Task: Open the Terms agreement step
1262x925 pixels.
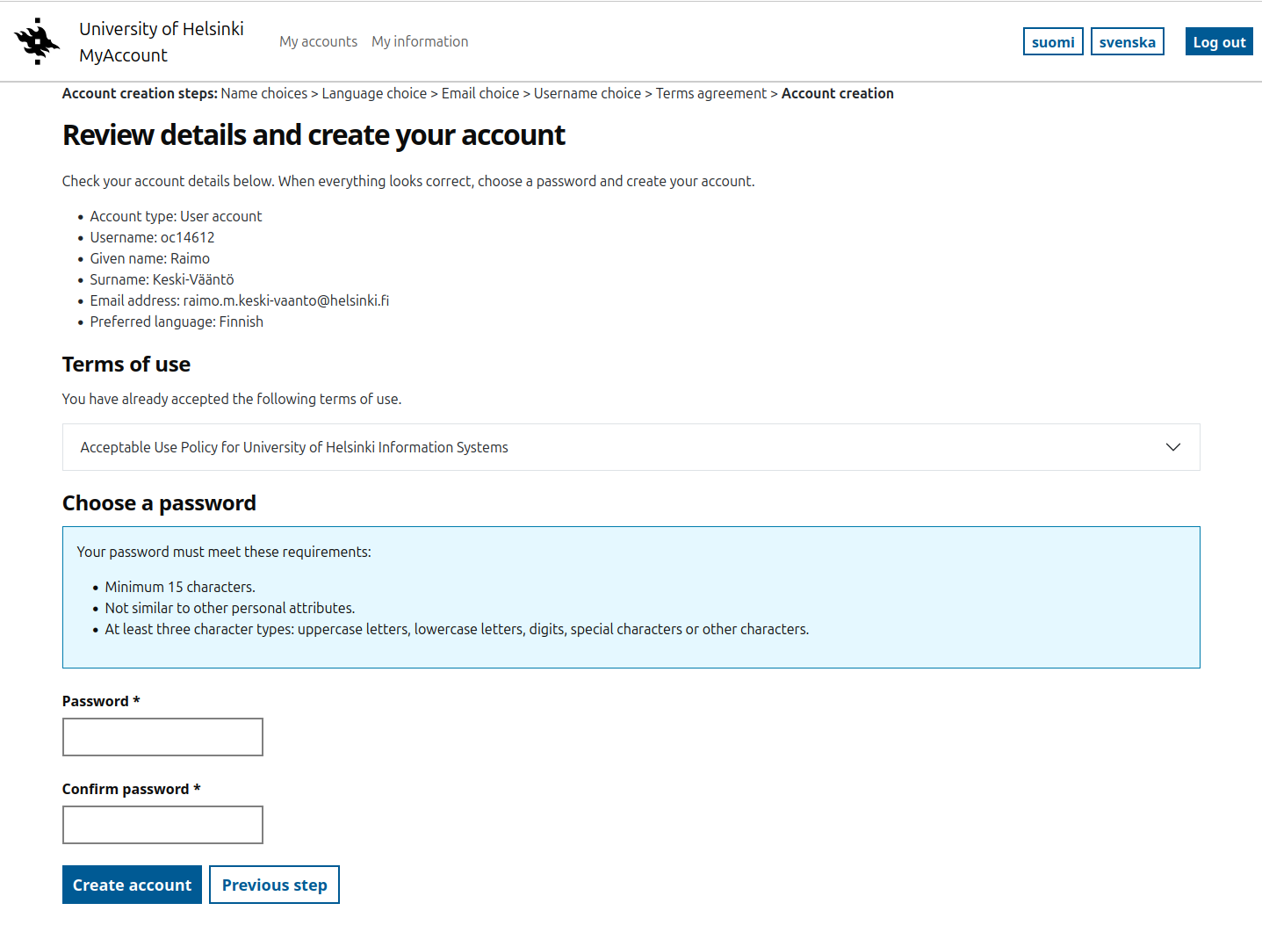Action: coord(710,93)
